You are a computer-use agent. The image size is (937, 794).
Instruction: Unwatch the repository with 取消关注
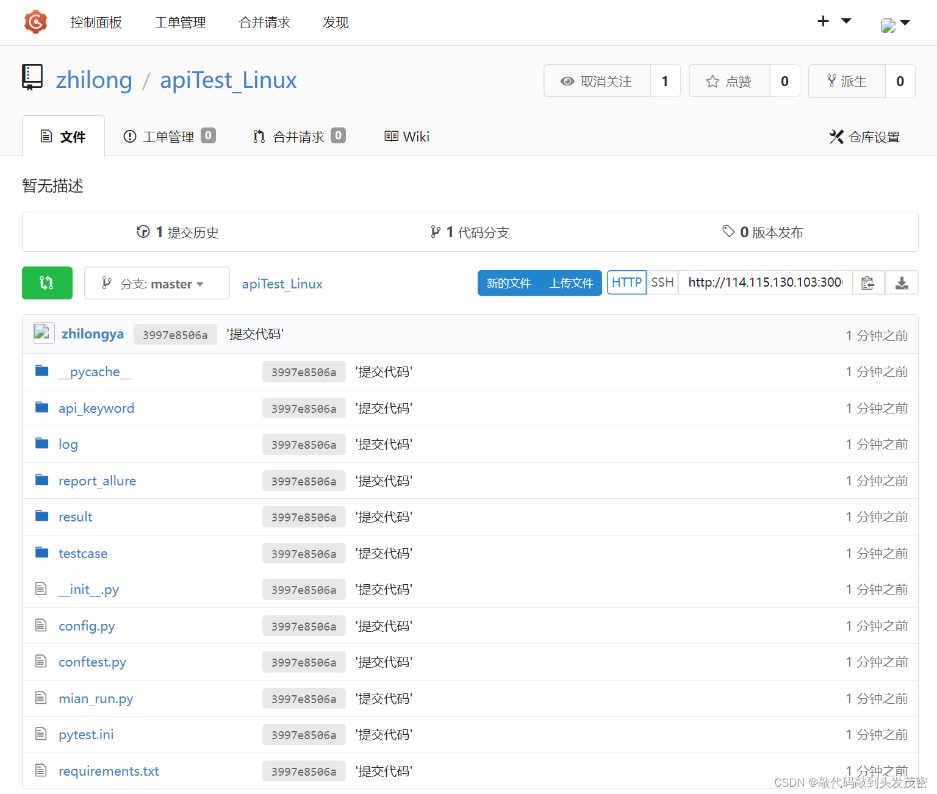pos(597,81)
